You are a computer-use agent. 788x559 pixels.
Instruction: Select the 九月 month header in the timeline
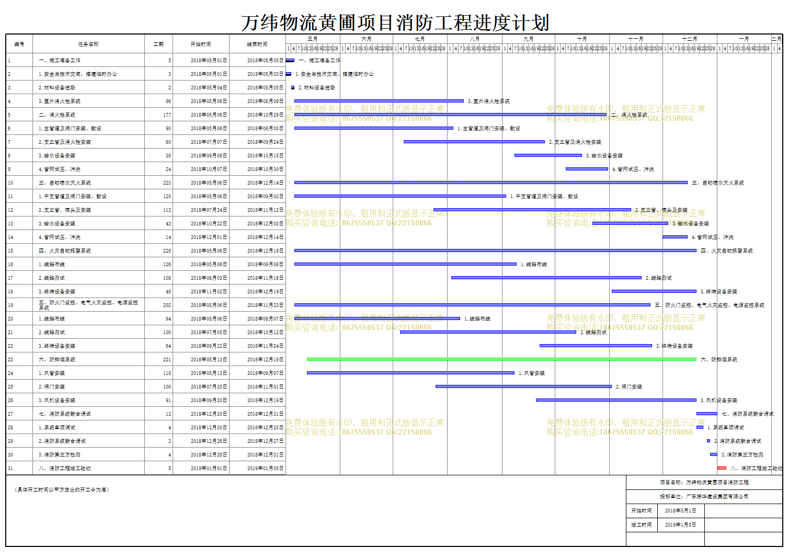coord(529,39)
